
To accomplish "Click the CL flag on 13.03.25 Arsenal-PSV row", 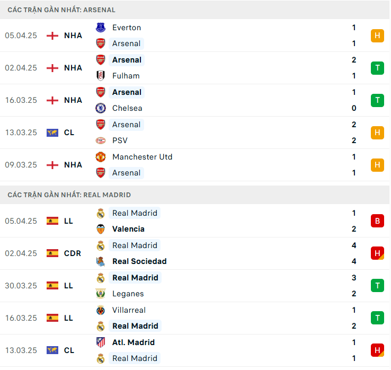I will [x=52, y=133].
